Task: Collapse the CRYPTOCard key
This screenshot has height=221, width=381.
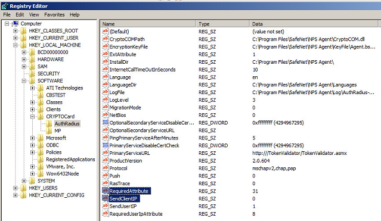Action: [32, 117]
